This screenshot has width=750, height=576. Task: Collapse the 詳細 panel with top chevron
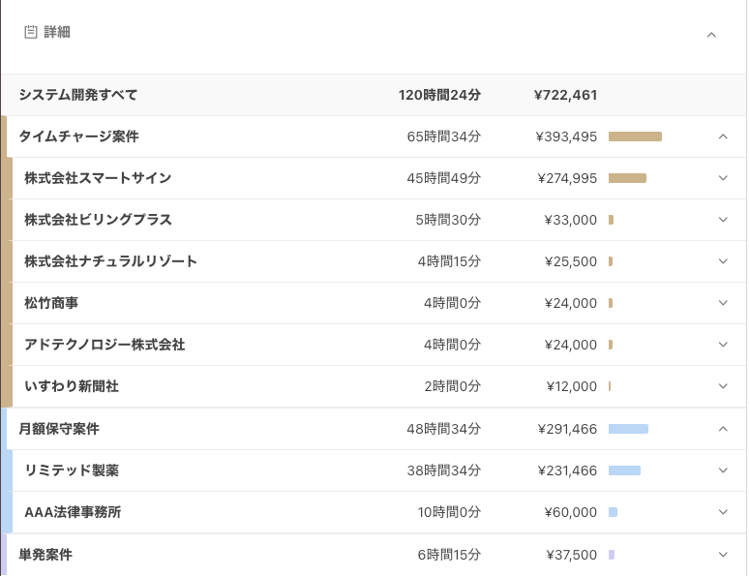[711, 34]
